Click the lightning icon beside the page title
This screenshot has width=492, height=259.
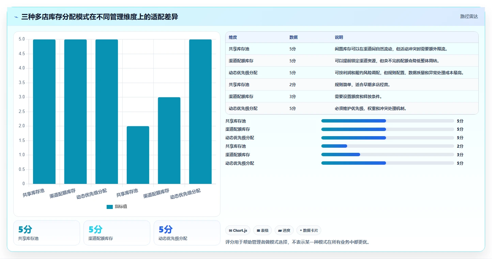[16, 17]
